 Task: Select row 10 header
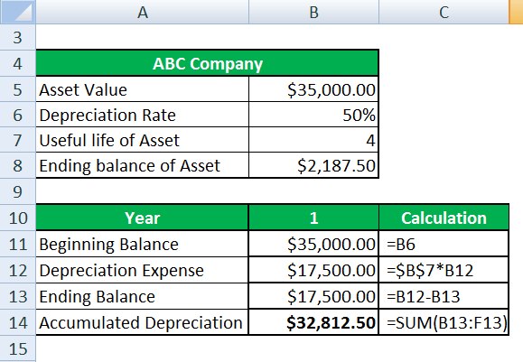(x=17, y=218)
